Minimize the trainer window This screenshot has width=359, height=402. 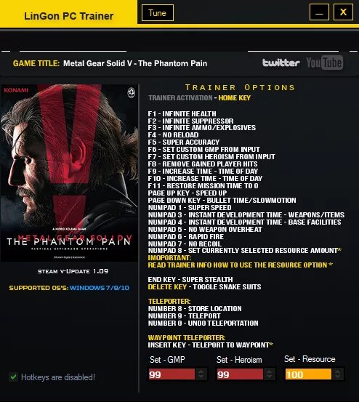pos(319,12)
